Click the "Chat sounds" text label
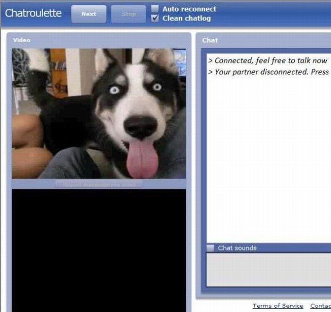 [x=237, y=248]
